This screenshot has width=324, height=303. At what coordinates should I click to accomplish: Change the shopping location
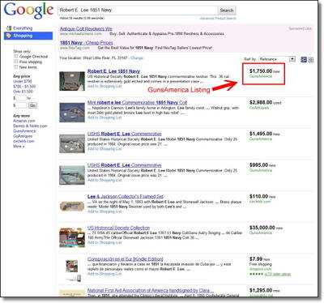click(x=137, y=58)
